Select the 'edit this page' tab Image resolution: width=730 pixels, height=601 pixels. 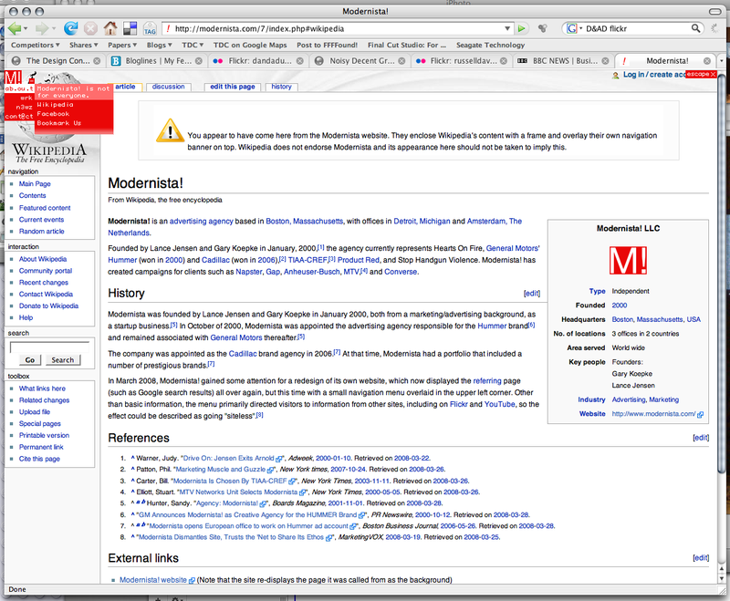point(232,87)
